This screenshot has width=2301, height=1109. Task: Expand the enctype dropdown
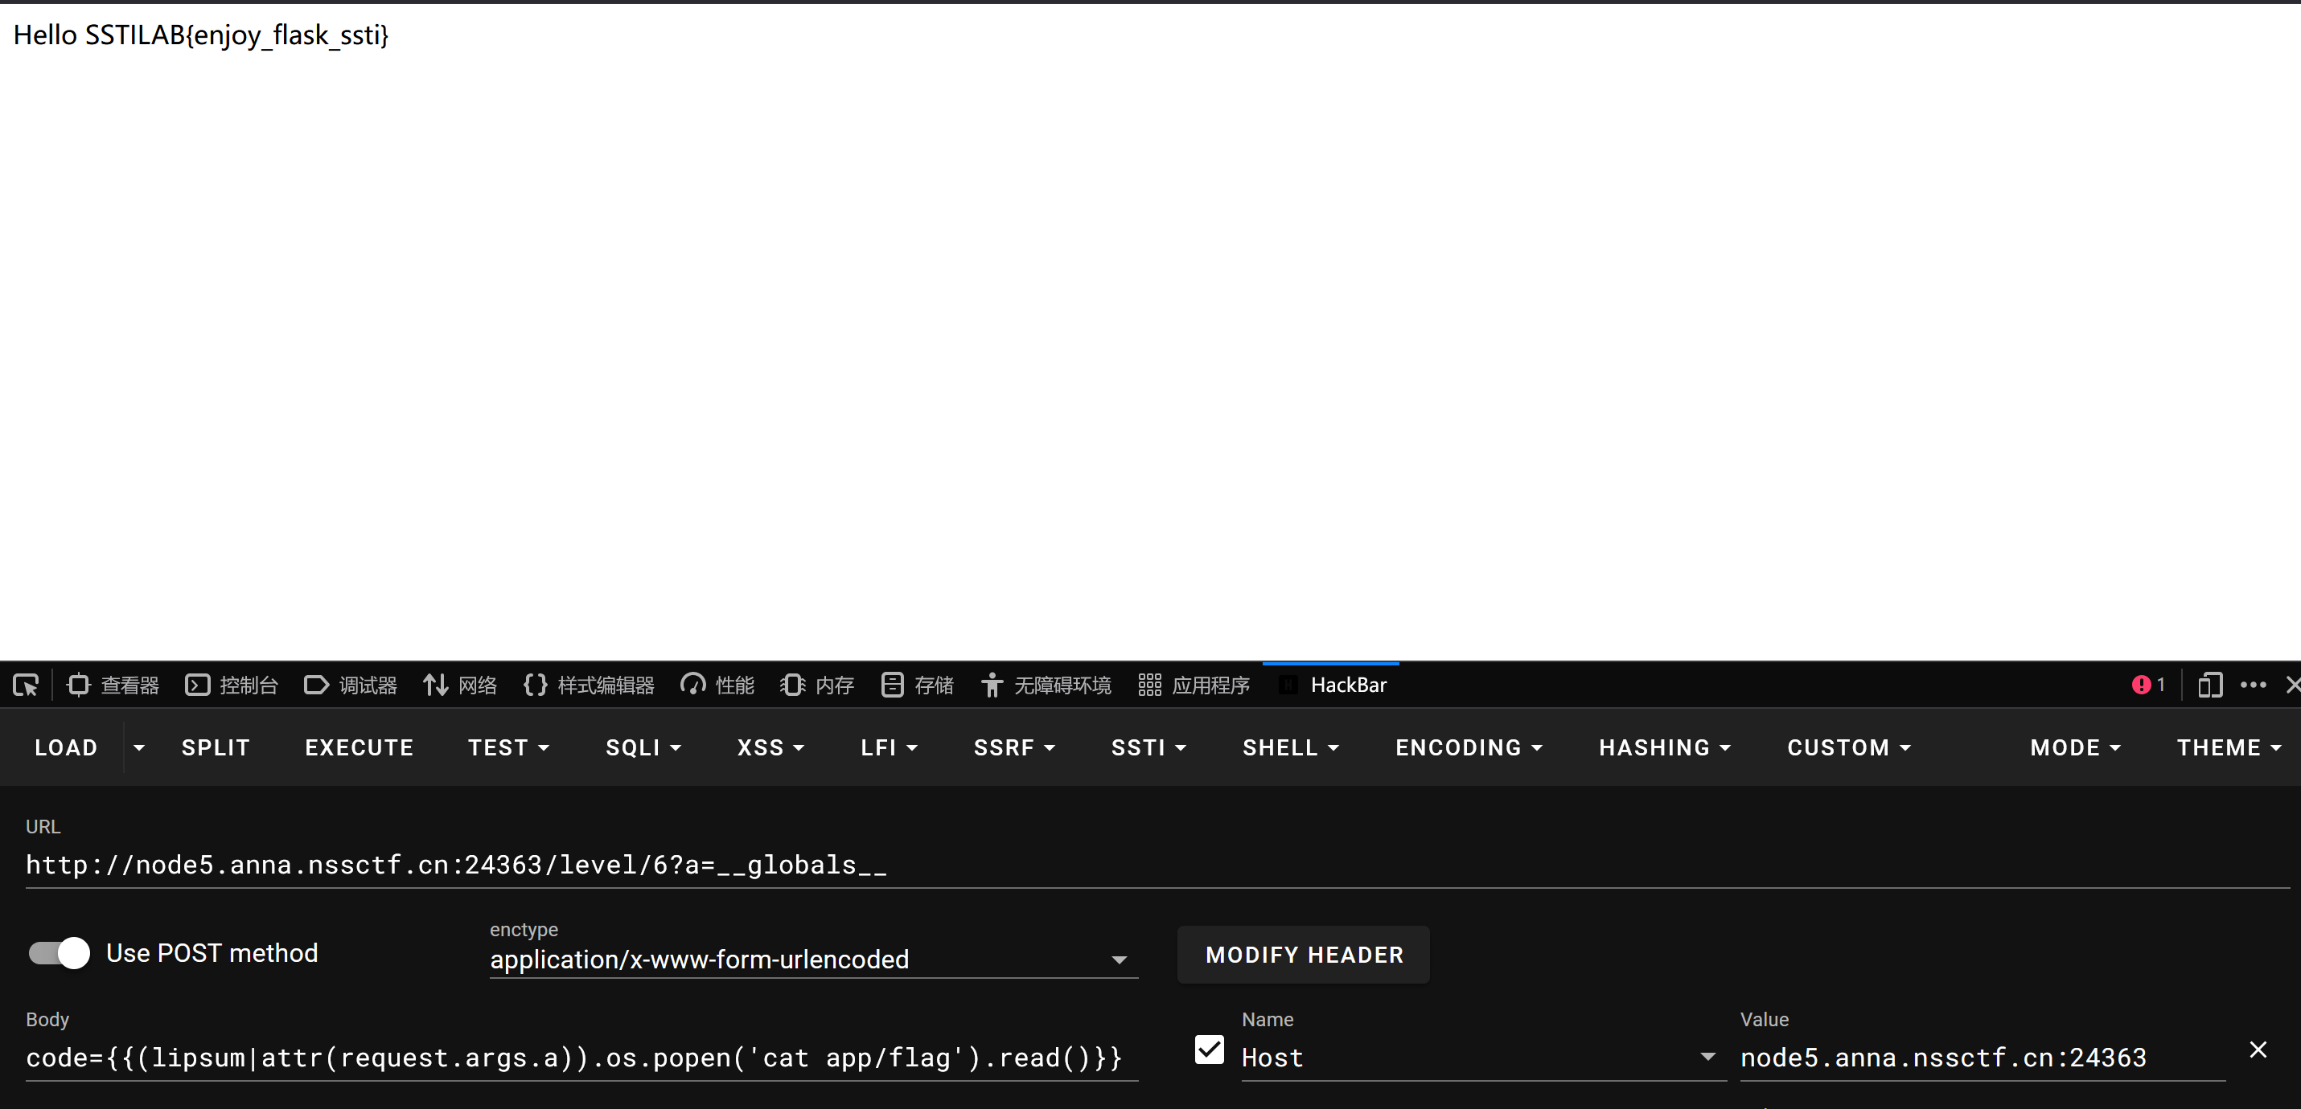1119,960
